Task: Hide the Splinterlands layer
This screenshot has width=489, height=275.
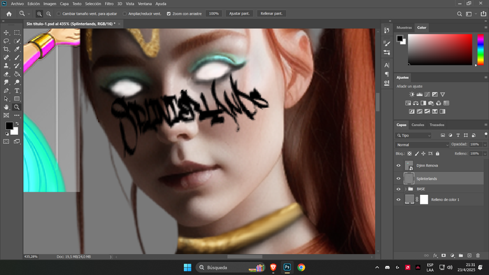Action: tap(398, 179)
